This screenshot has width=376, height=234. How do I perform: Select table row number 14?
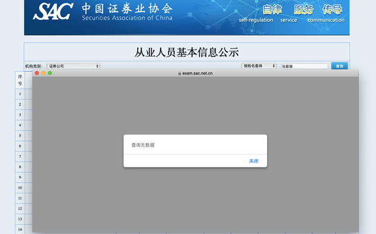(20, 229)
